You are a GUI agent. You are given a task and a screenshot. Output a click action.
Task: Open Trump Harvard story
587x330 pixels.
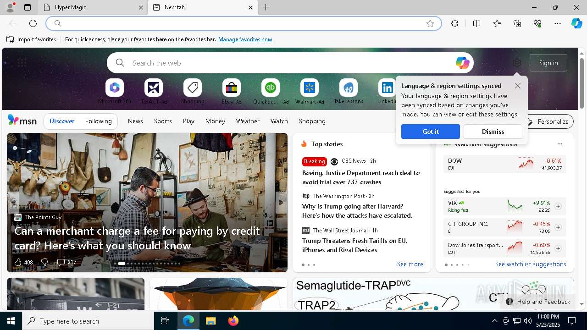357,211
